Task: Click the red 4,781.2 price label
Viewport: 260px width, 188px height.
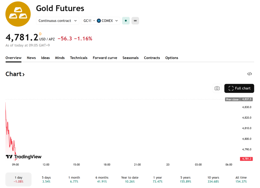Action: [246, 159]
